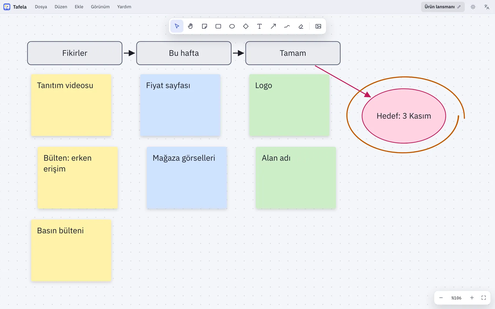Choose the sticky note tool
Image resolution: width=495 pixels, height=309 pixels.
pos(204,26)
